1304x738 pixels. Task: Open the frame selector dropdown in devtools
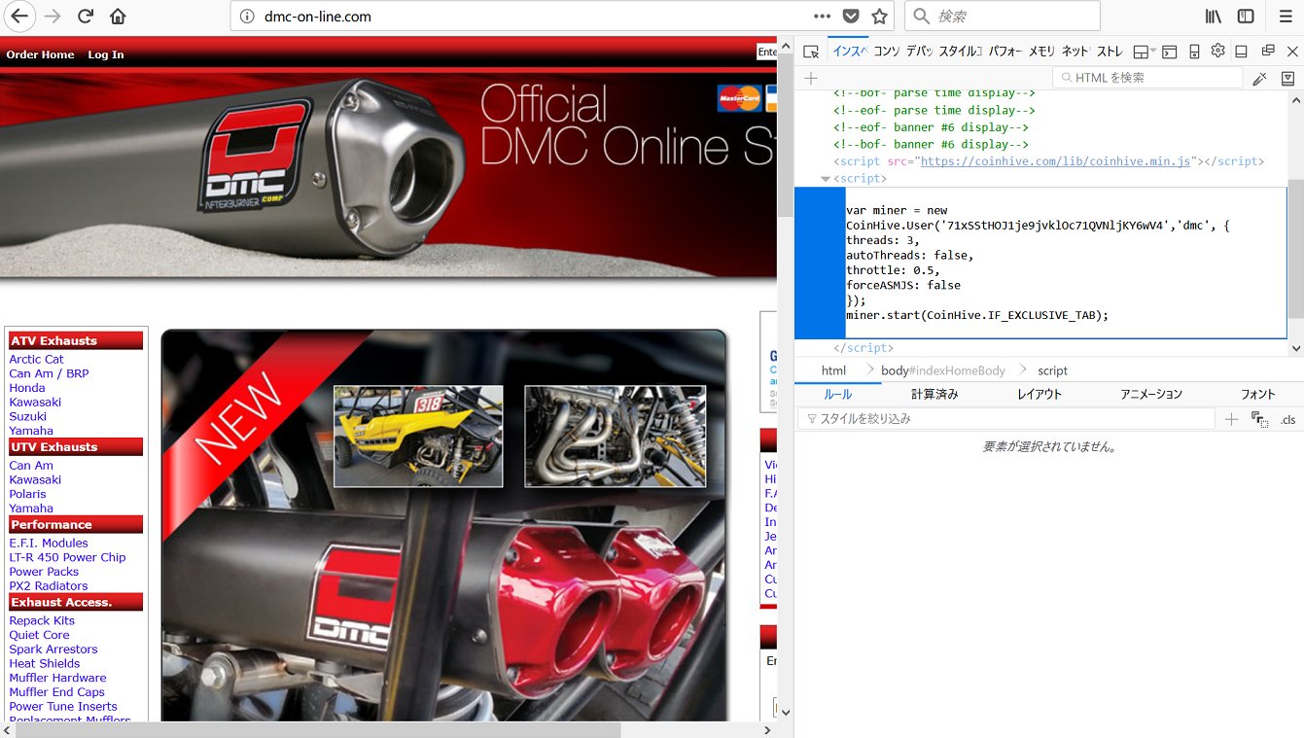pos(1145,52)
